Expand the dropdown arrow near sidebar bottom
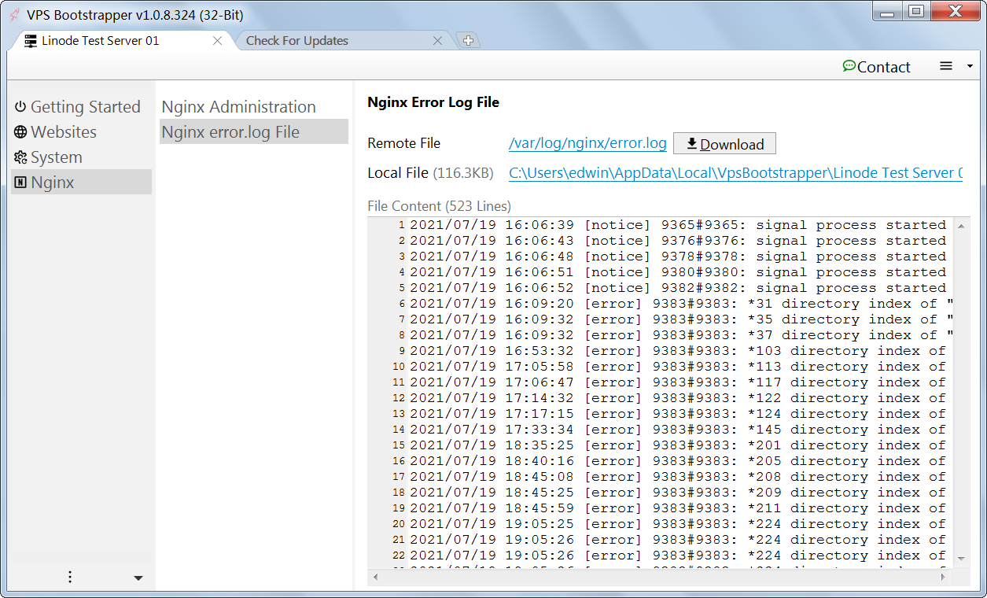This screenshot has height=598, width=987. coord(138,578)
